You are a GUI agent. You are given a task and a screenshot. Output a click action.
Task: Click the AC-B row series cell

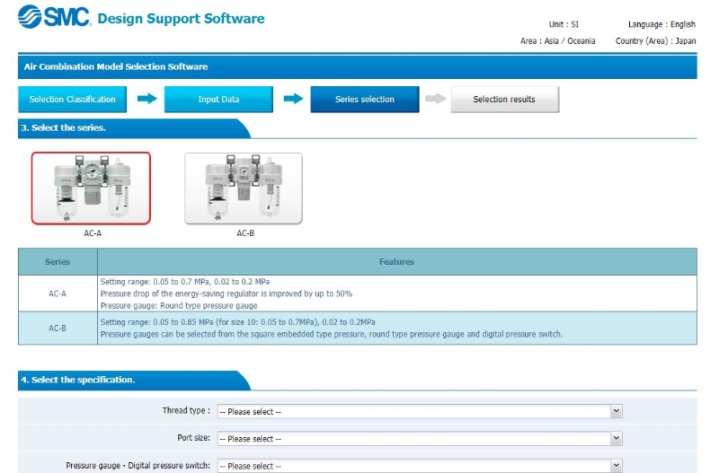coord(58,328)
